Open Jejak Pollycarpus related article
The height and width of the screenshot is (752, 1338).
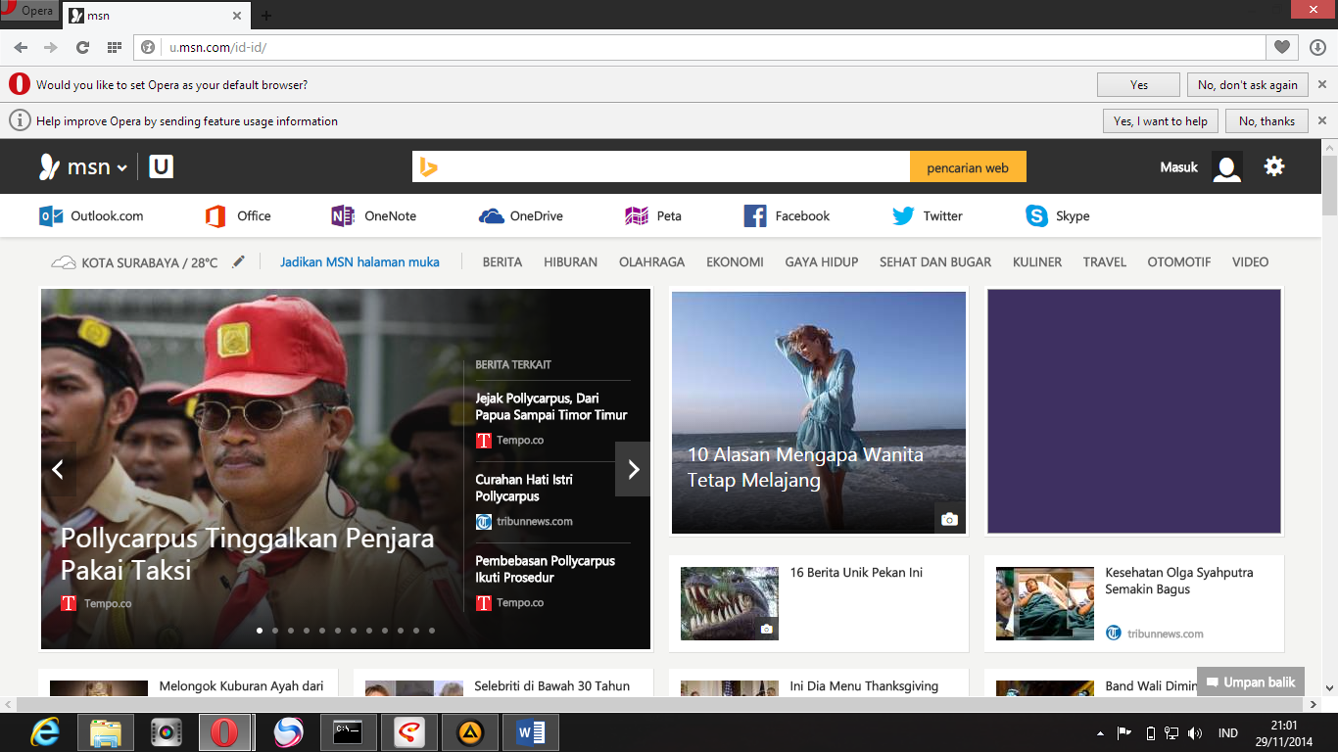pos(551,406)
